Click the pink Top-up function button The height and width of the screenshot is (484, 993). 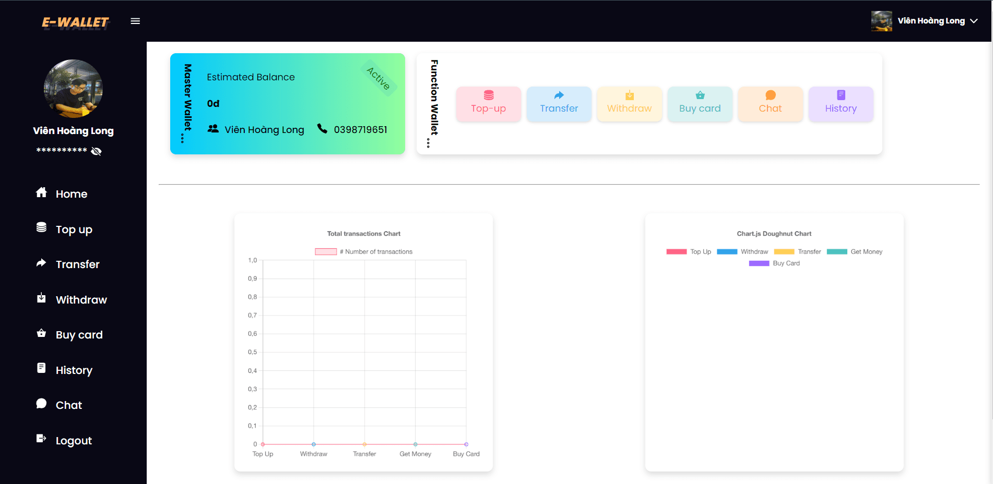pyautogui.click(x=489, y=104)
